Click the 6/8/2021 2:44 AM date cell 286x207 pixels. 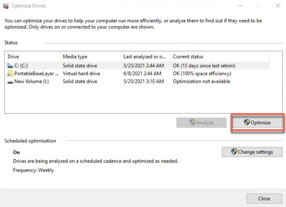point(143,74)
